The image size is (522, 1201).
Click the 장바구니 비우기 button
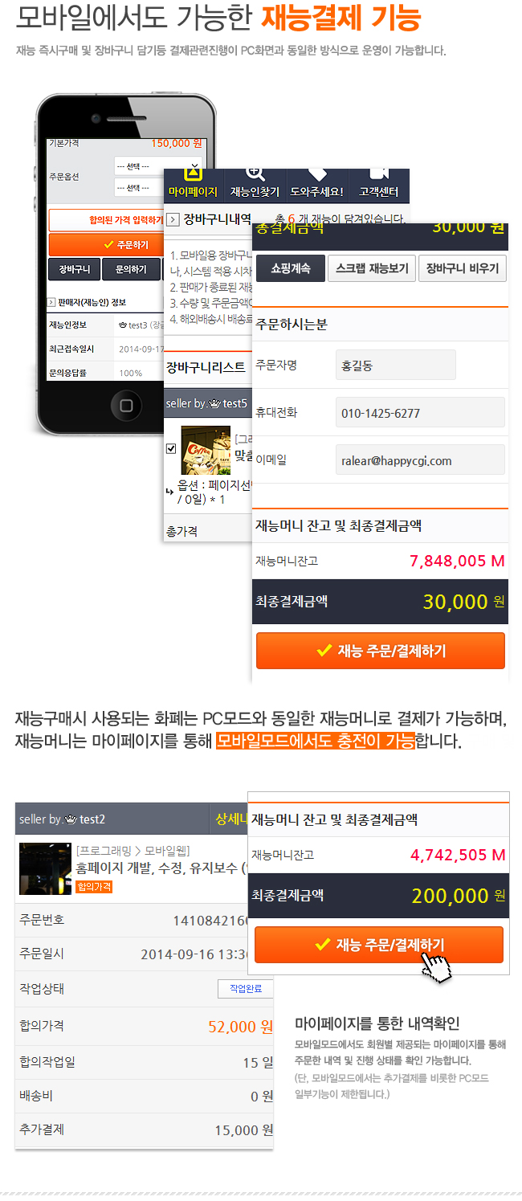click(463, 268)
